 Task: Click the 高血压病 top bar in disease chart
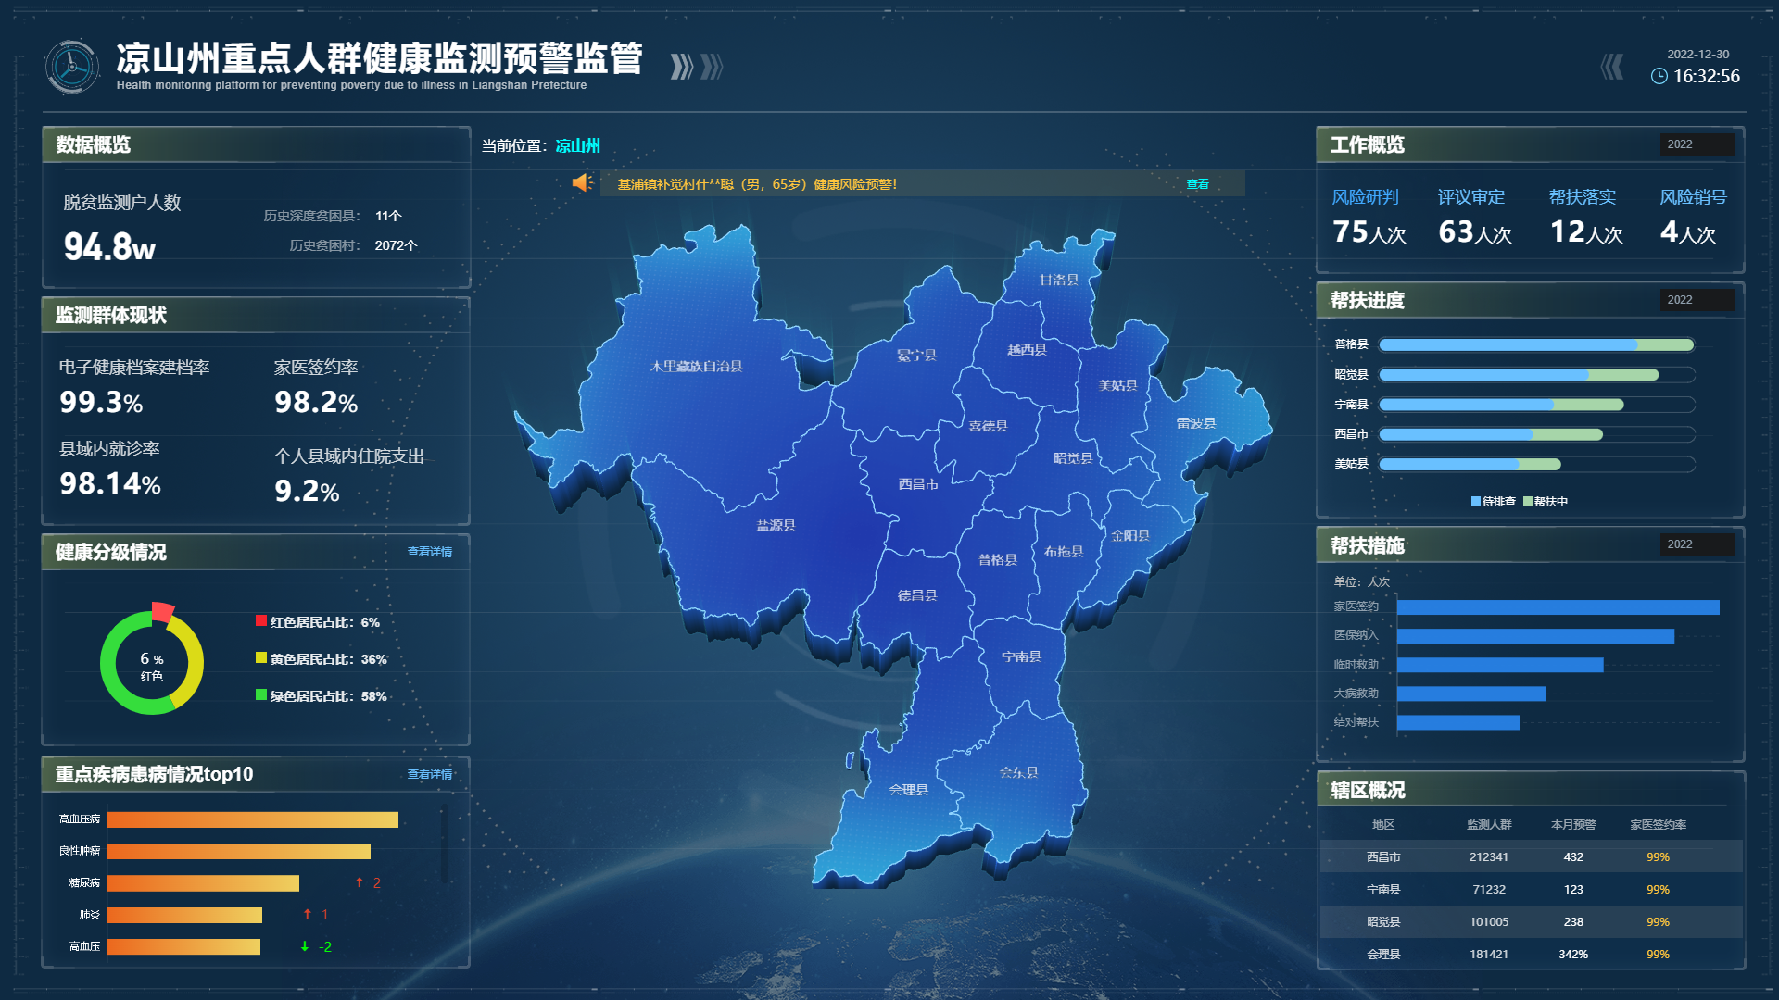[252, 819]
